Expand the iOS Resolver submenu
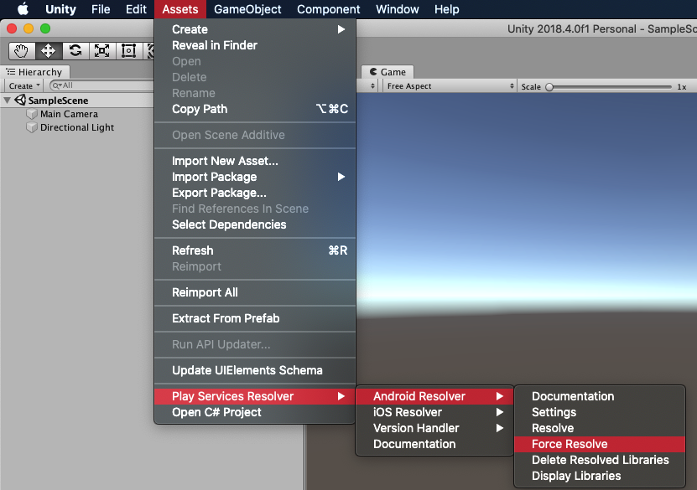 click(434, 412)
